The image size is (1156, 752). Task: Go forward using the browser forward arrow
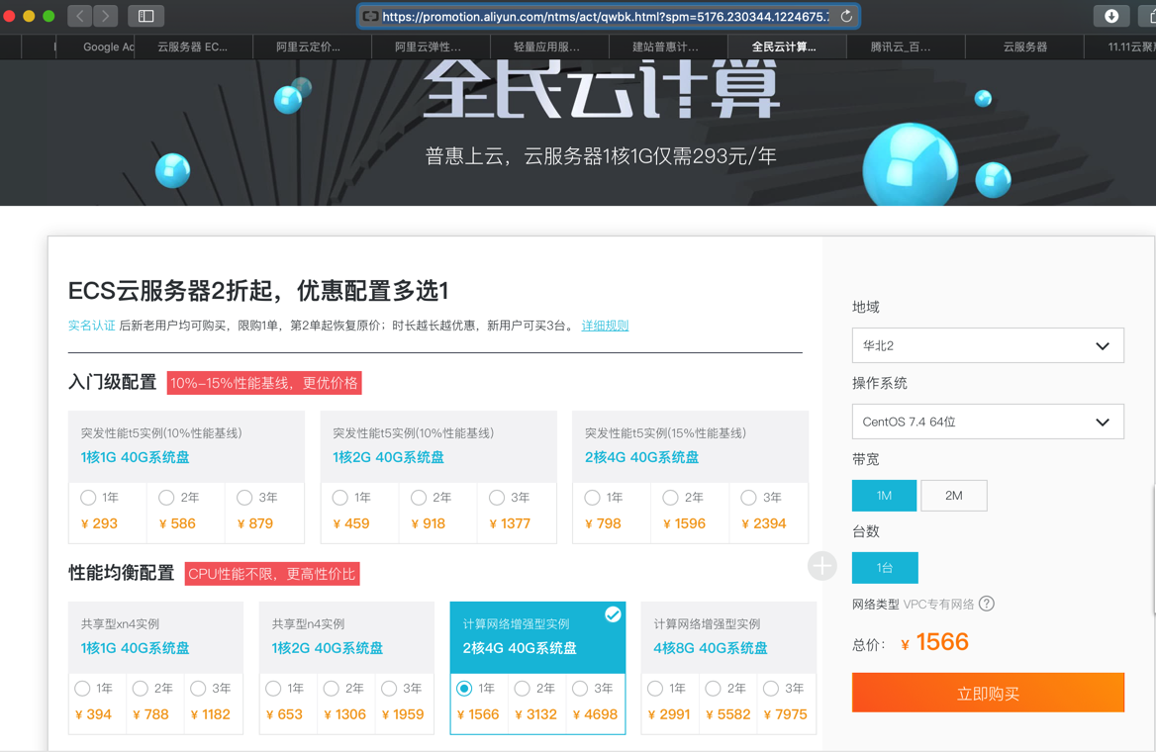coord(106,16)
